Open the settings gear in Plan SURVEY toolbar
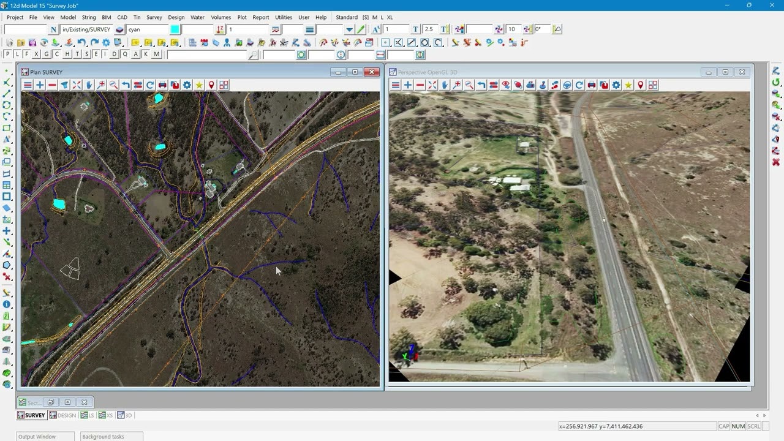Image resolution: width=784 pixels, height=441 pixels. [187, 85]
